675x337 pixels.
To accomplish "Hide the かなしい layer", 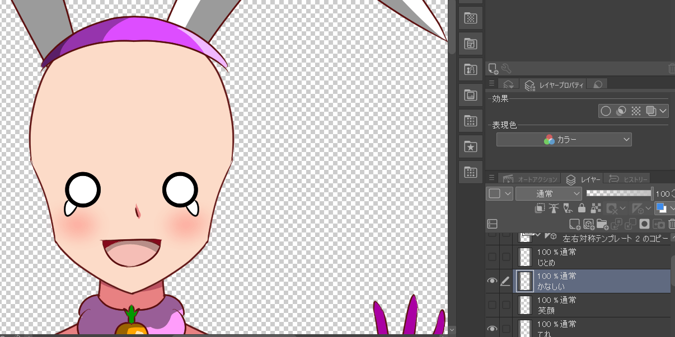I will click(x=492, y=281).
